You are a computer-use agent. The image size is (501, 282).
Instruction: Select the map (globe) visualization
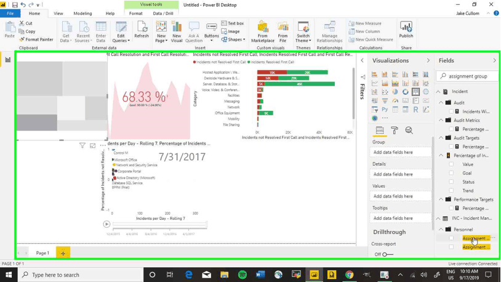pyautogui.click(x=425, y=92)
